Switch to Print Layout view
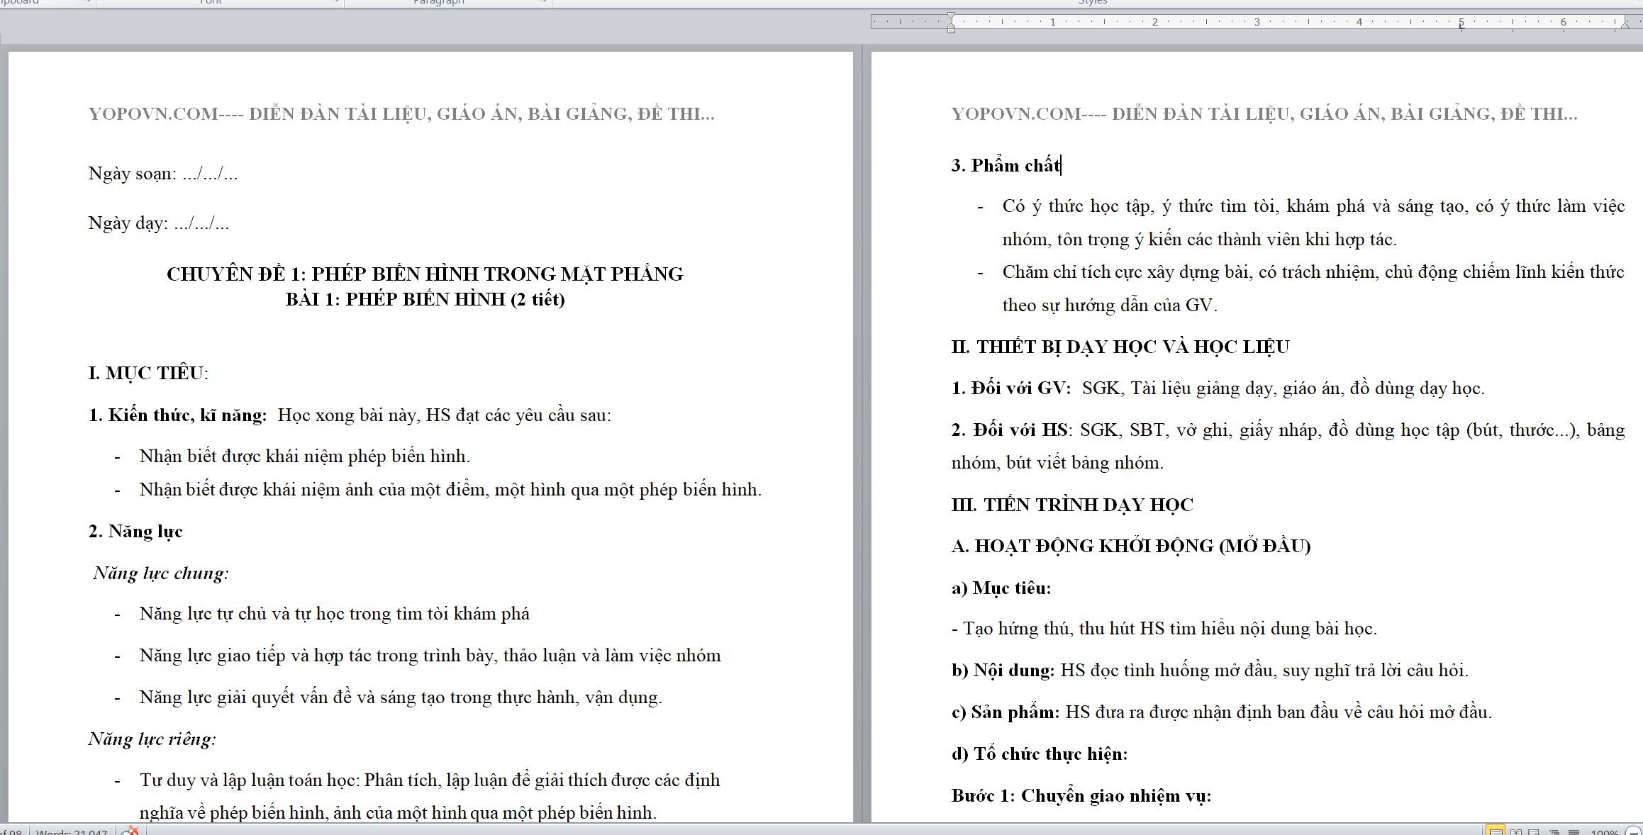 tap(1496, 831)
